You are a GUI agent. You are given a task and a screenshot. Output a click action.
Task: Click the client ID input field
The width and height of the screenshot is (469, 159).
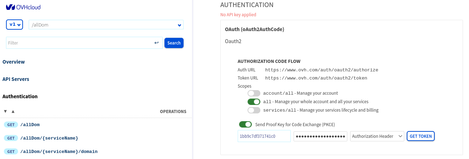click(x=264, y=136)
